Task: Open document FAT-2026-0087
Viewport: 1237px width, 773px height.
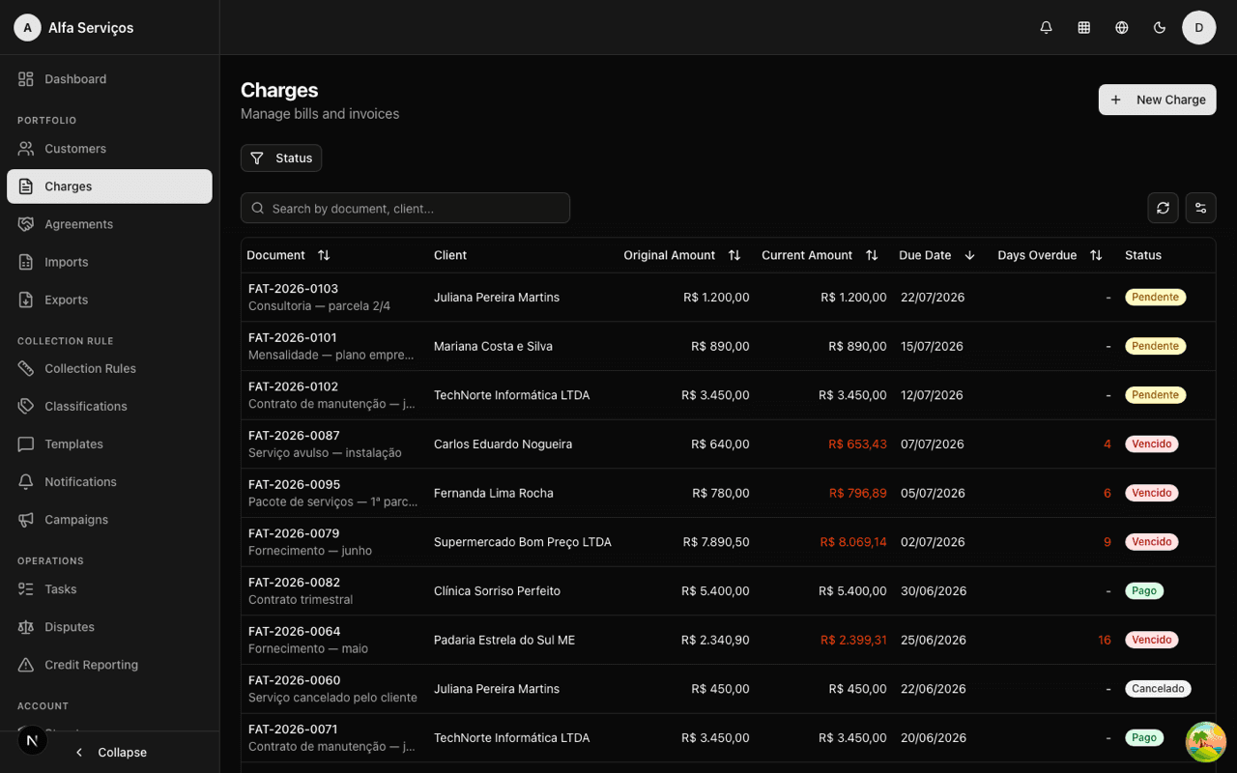Action: [294, 436]
